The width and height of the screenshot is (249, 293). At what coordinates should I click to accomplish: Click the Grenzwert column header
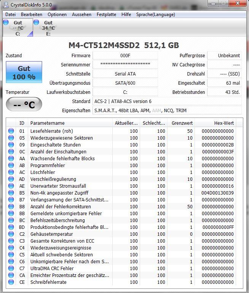181,123
